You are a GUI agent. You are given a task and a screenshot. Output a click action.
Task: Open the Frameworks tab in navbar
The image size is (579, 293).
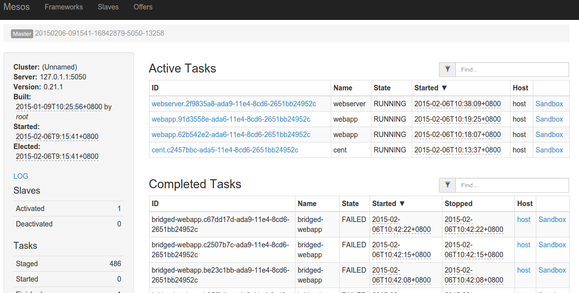64,7
